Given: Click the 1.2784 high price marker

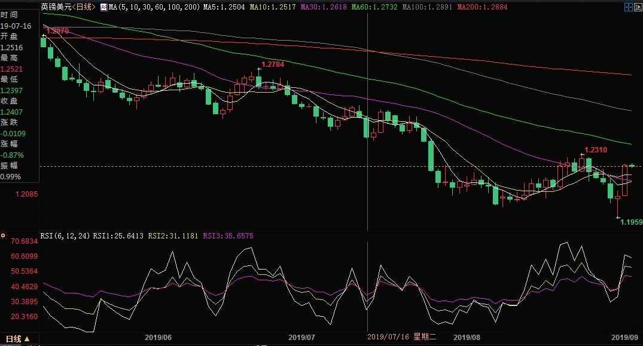Looking at the screenshot, I should 272,64.
